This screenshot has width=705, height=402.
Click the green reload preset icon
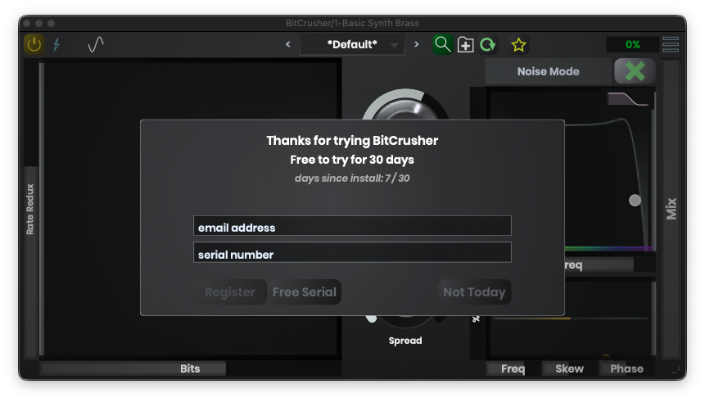[x=488, y=44]
